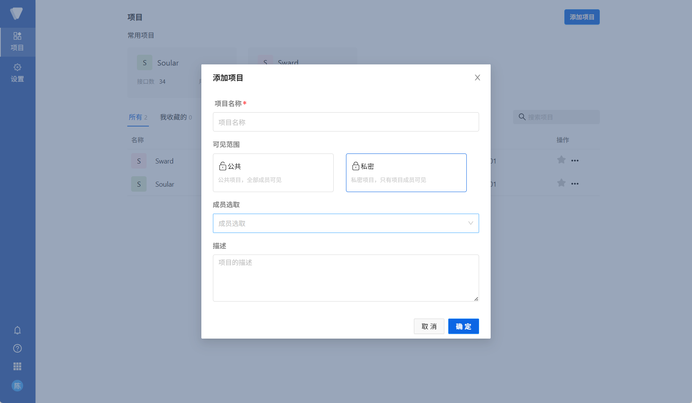Confirm with the 确定 button

click(463, 326)
